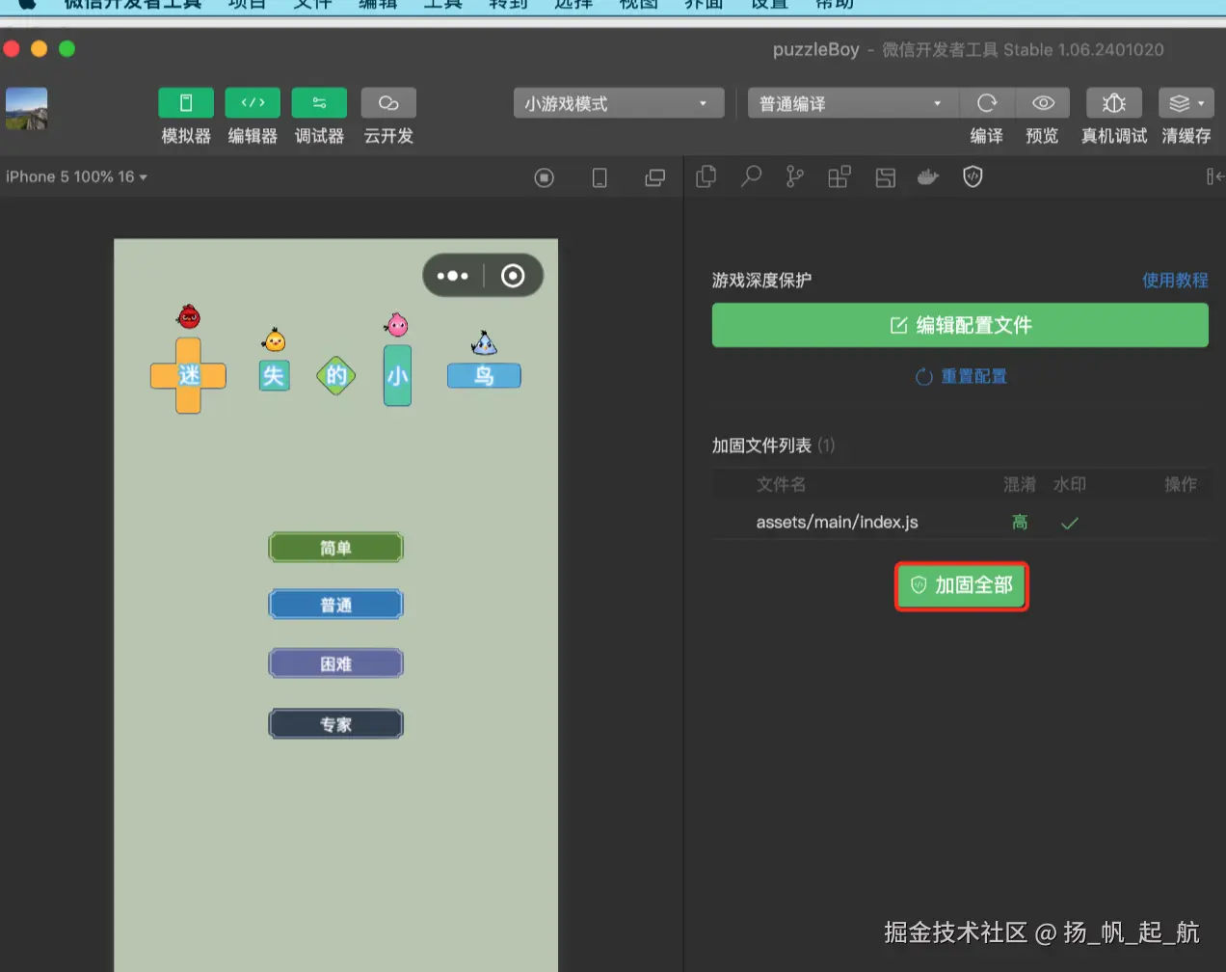The width and height of the screenshot is (1226, 972).
Task: Open the source control branch icon
Action: pyautogui.click(x=794, y=176)
